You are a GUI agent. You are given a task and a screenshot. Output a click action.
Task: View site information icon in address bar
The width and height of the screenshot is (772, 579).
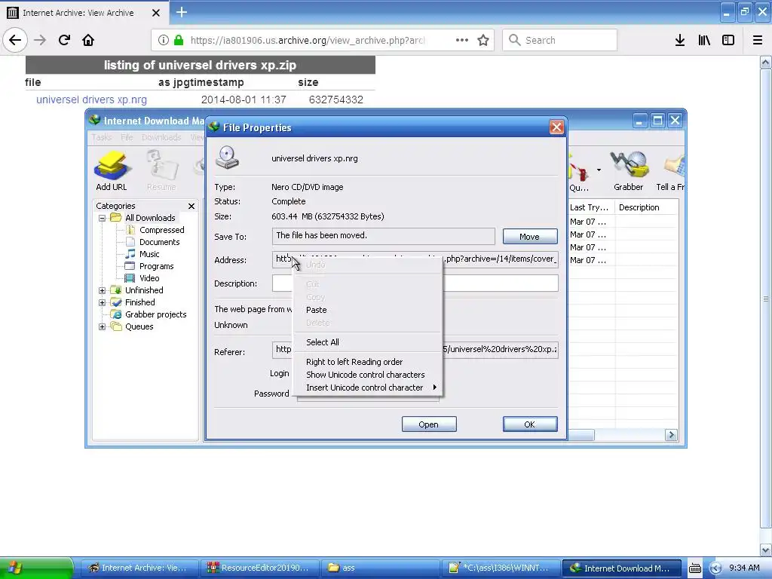click(164, 40)
